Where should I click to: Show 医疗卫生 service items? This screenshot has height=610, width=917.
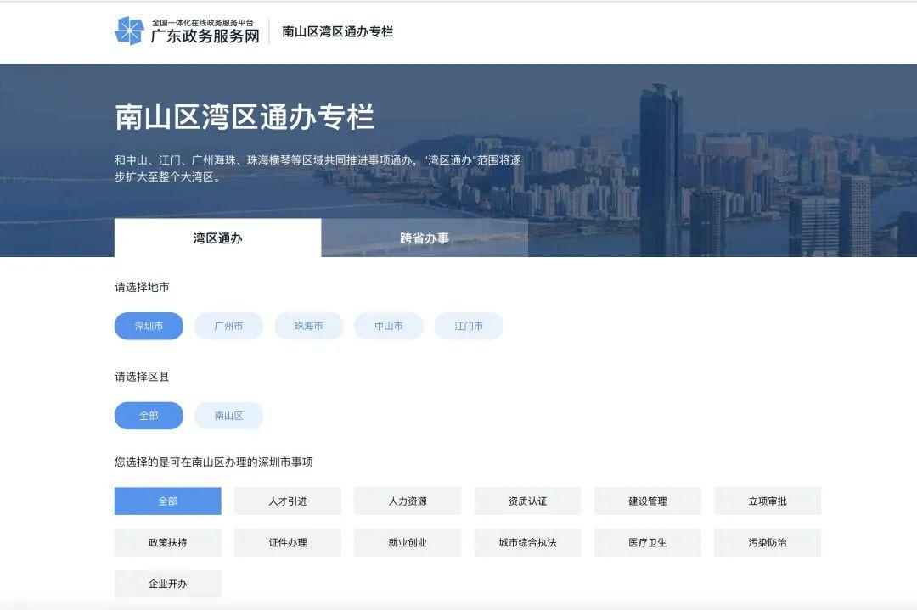coord(647,542)
